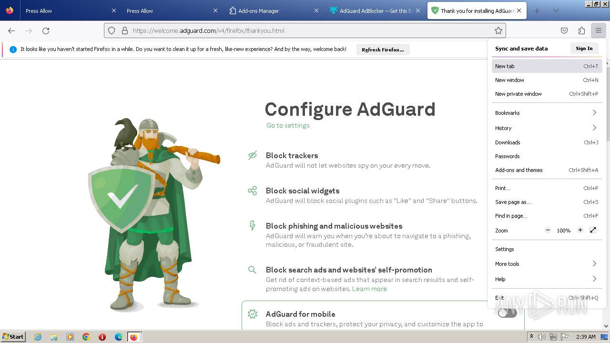
Task: Open media player from taskbar
Action: (x=70, y=337)
